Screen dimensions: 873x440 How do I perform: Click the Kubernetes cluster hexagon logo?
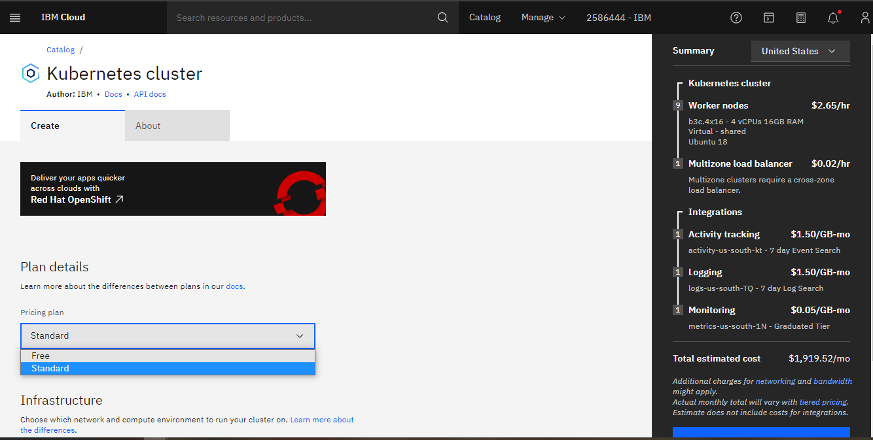click(x=31, y=74)
